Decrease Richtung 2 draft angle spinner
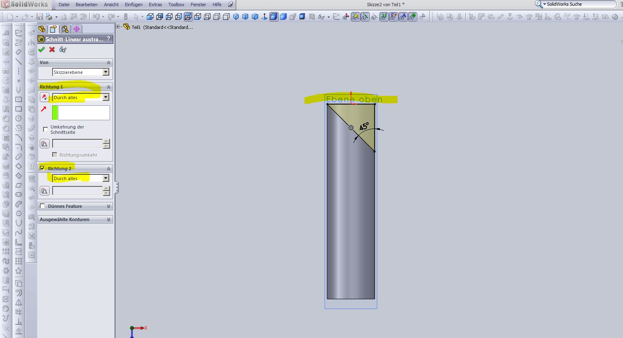The width and height of the screenshot is (623, 338). pos(106,193)
